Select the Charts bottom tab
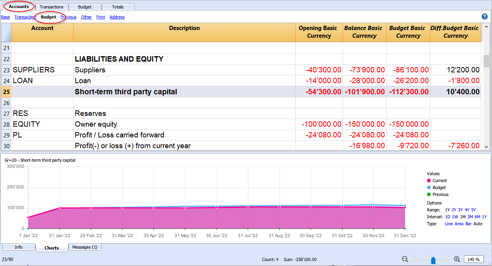Viewport: 492px width, 266px height. coord(52,248)
